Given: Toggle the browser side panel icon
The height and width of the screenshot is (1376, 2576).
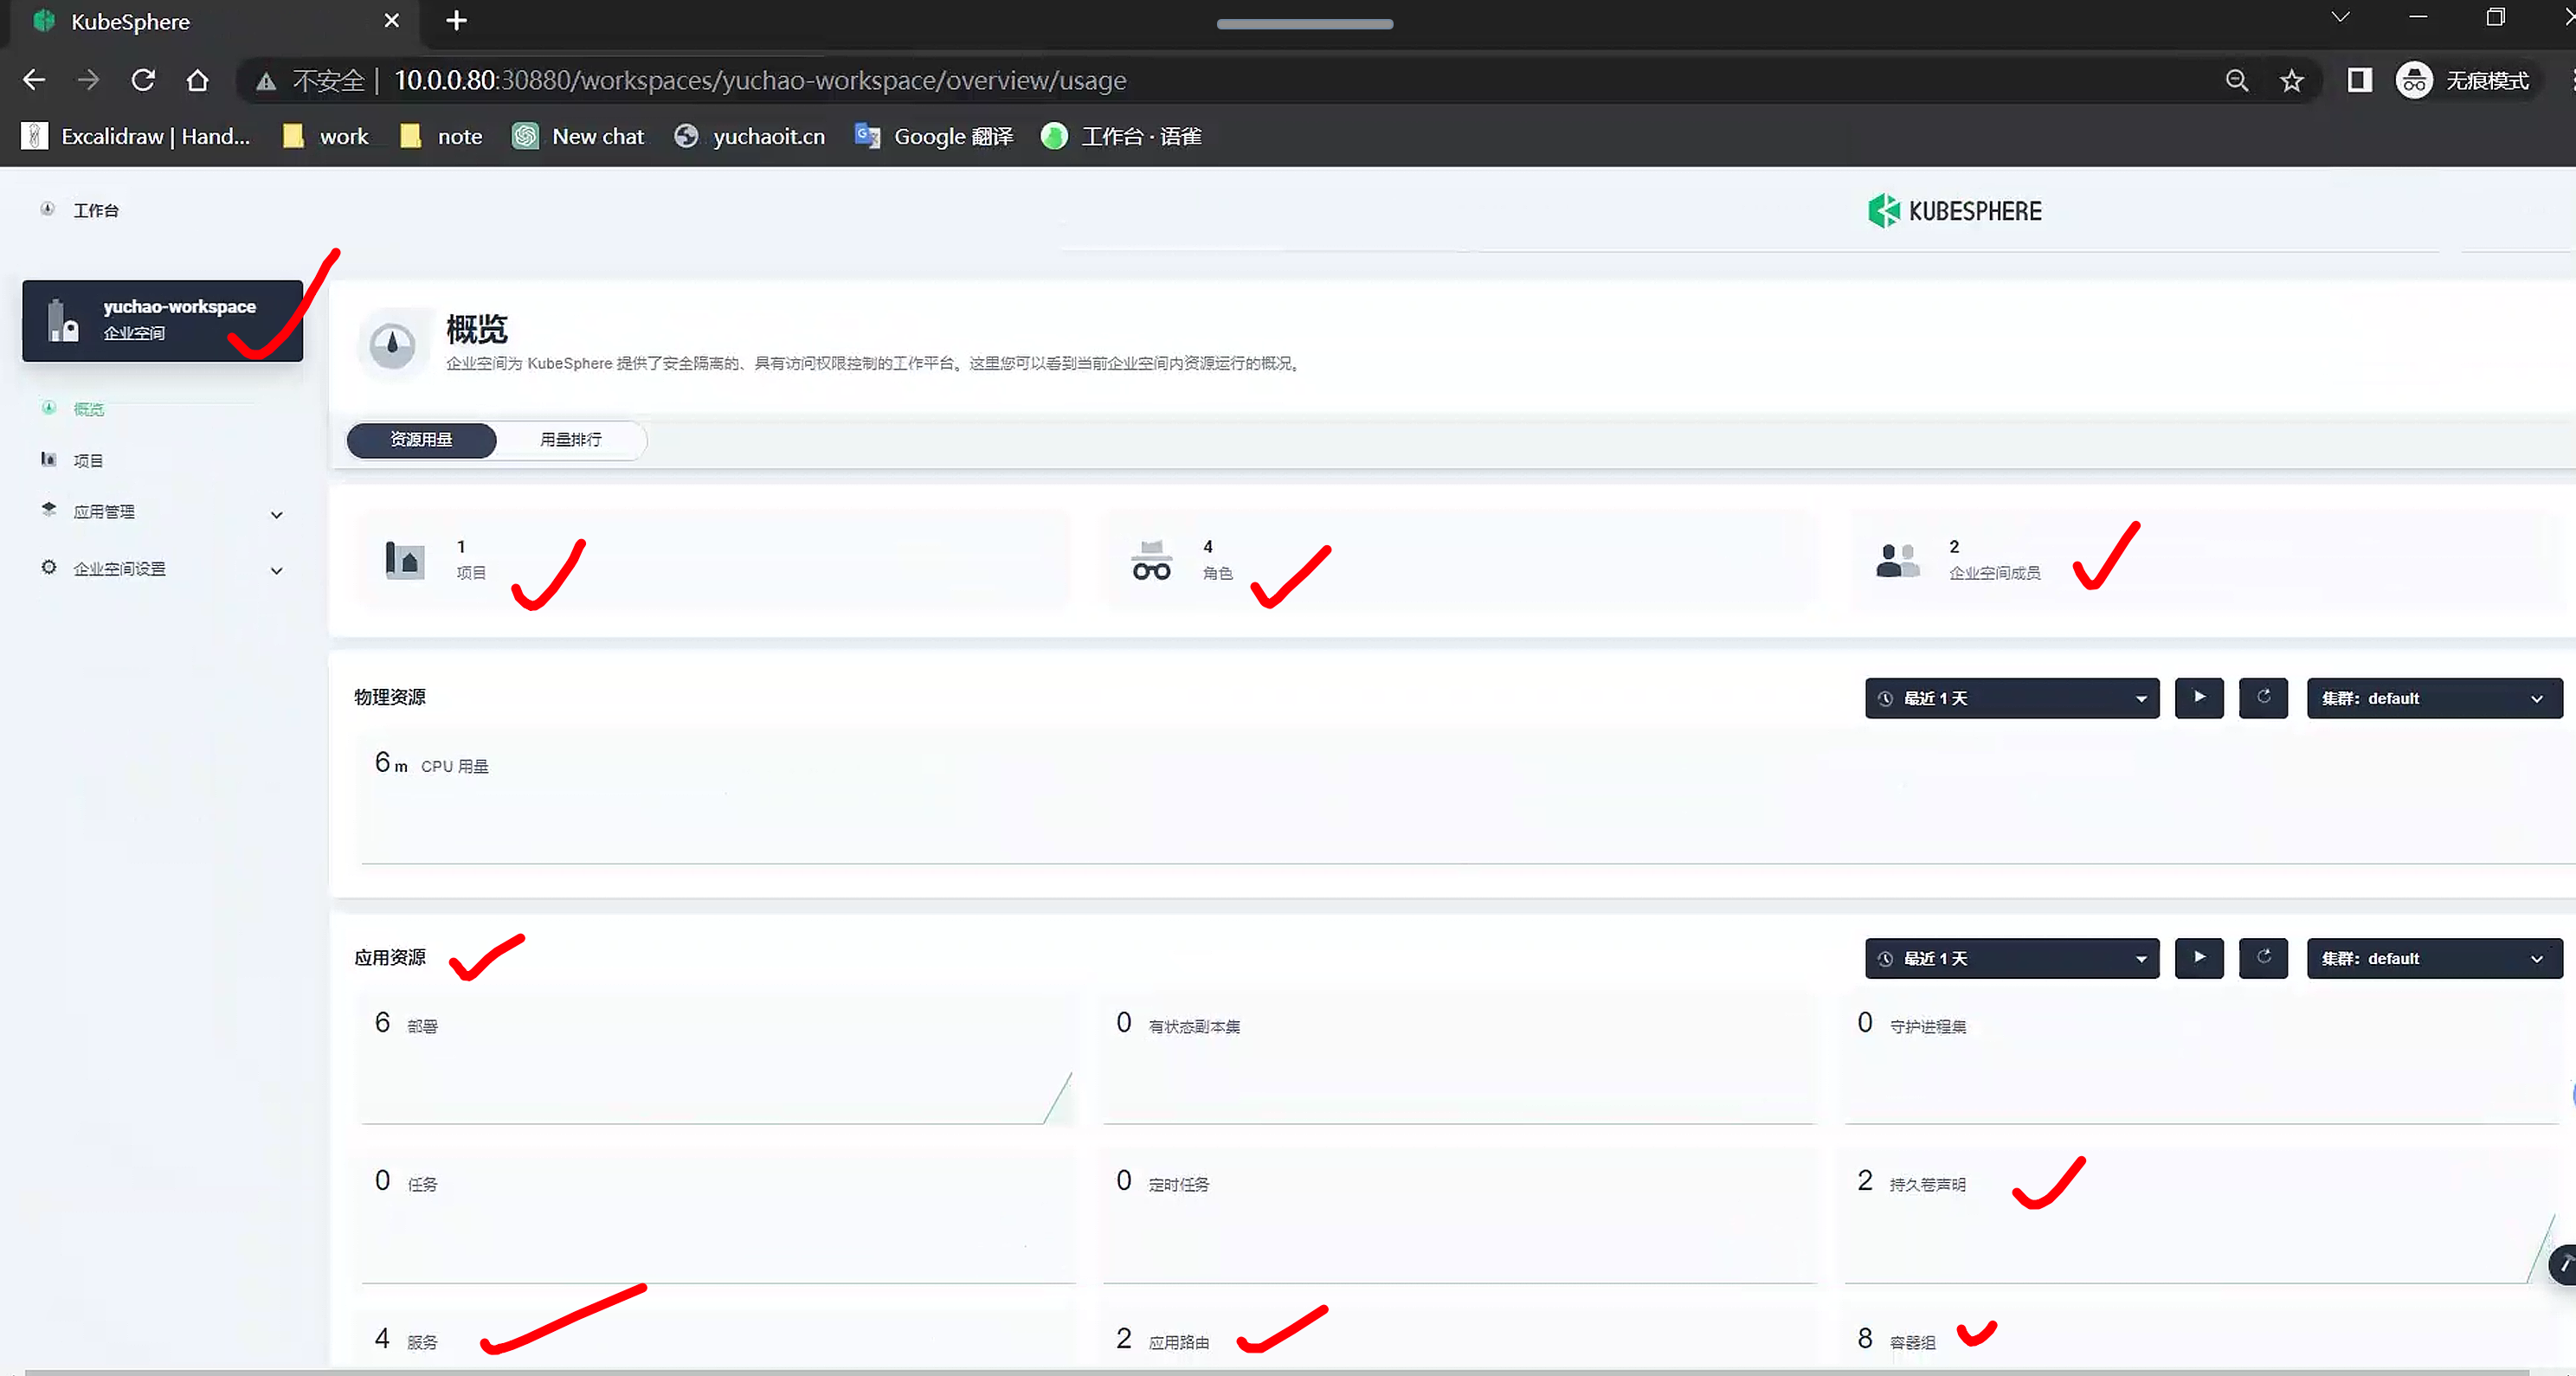Looking at the screenshot, I should (x=2359, y=81).
